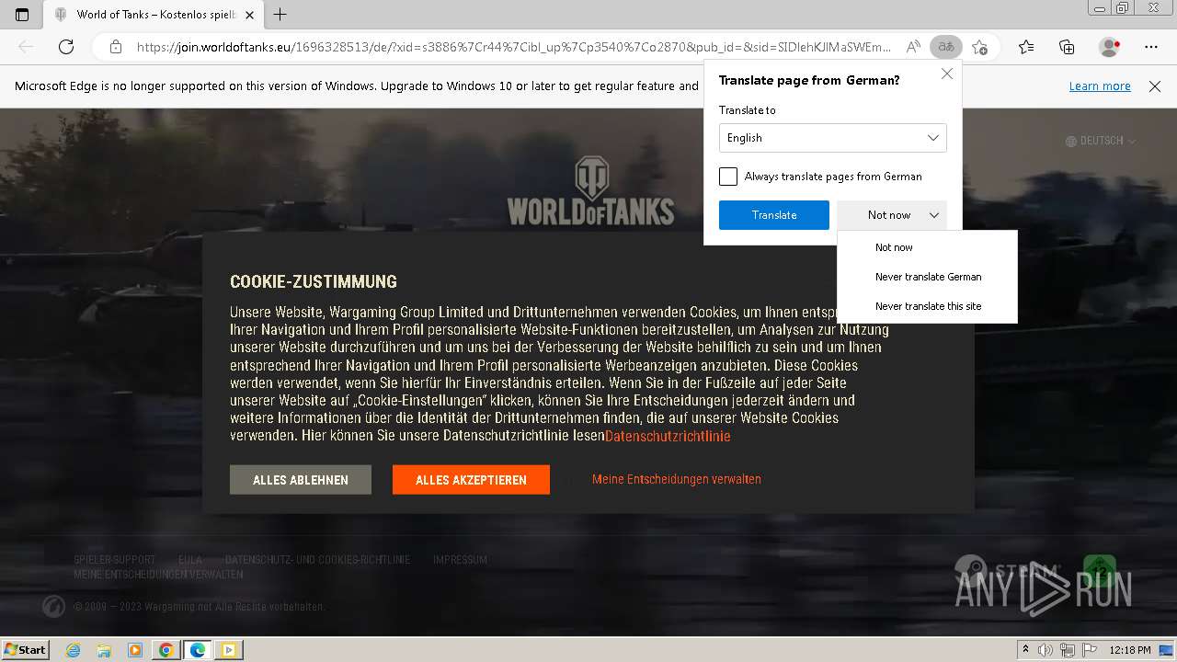Click the 12:18 PM clock
The image size is (1177, 662).
1130,650
